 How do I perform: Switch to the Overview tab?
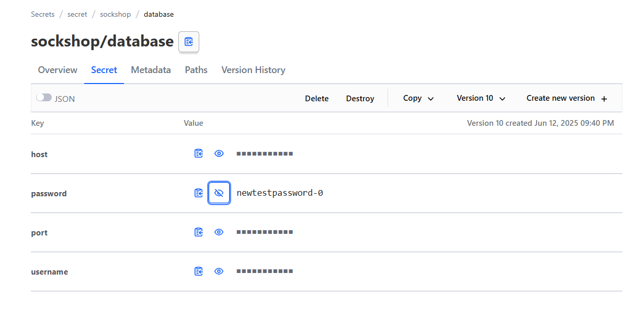coord(58,70)
